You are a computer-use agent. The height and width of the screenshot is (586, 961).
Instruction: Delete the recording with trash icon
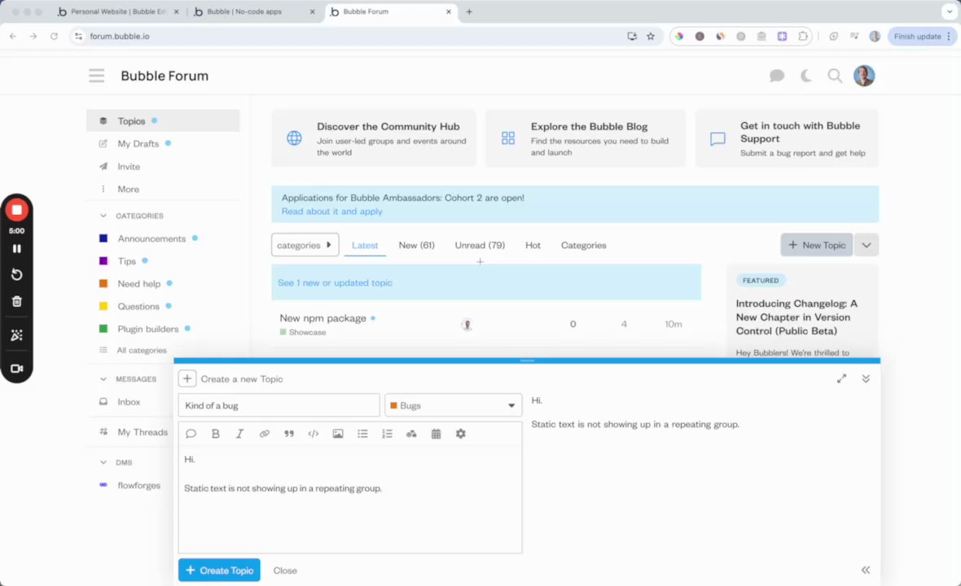pyautogui.click(x=16, y=301)
